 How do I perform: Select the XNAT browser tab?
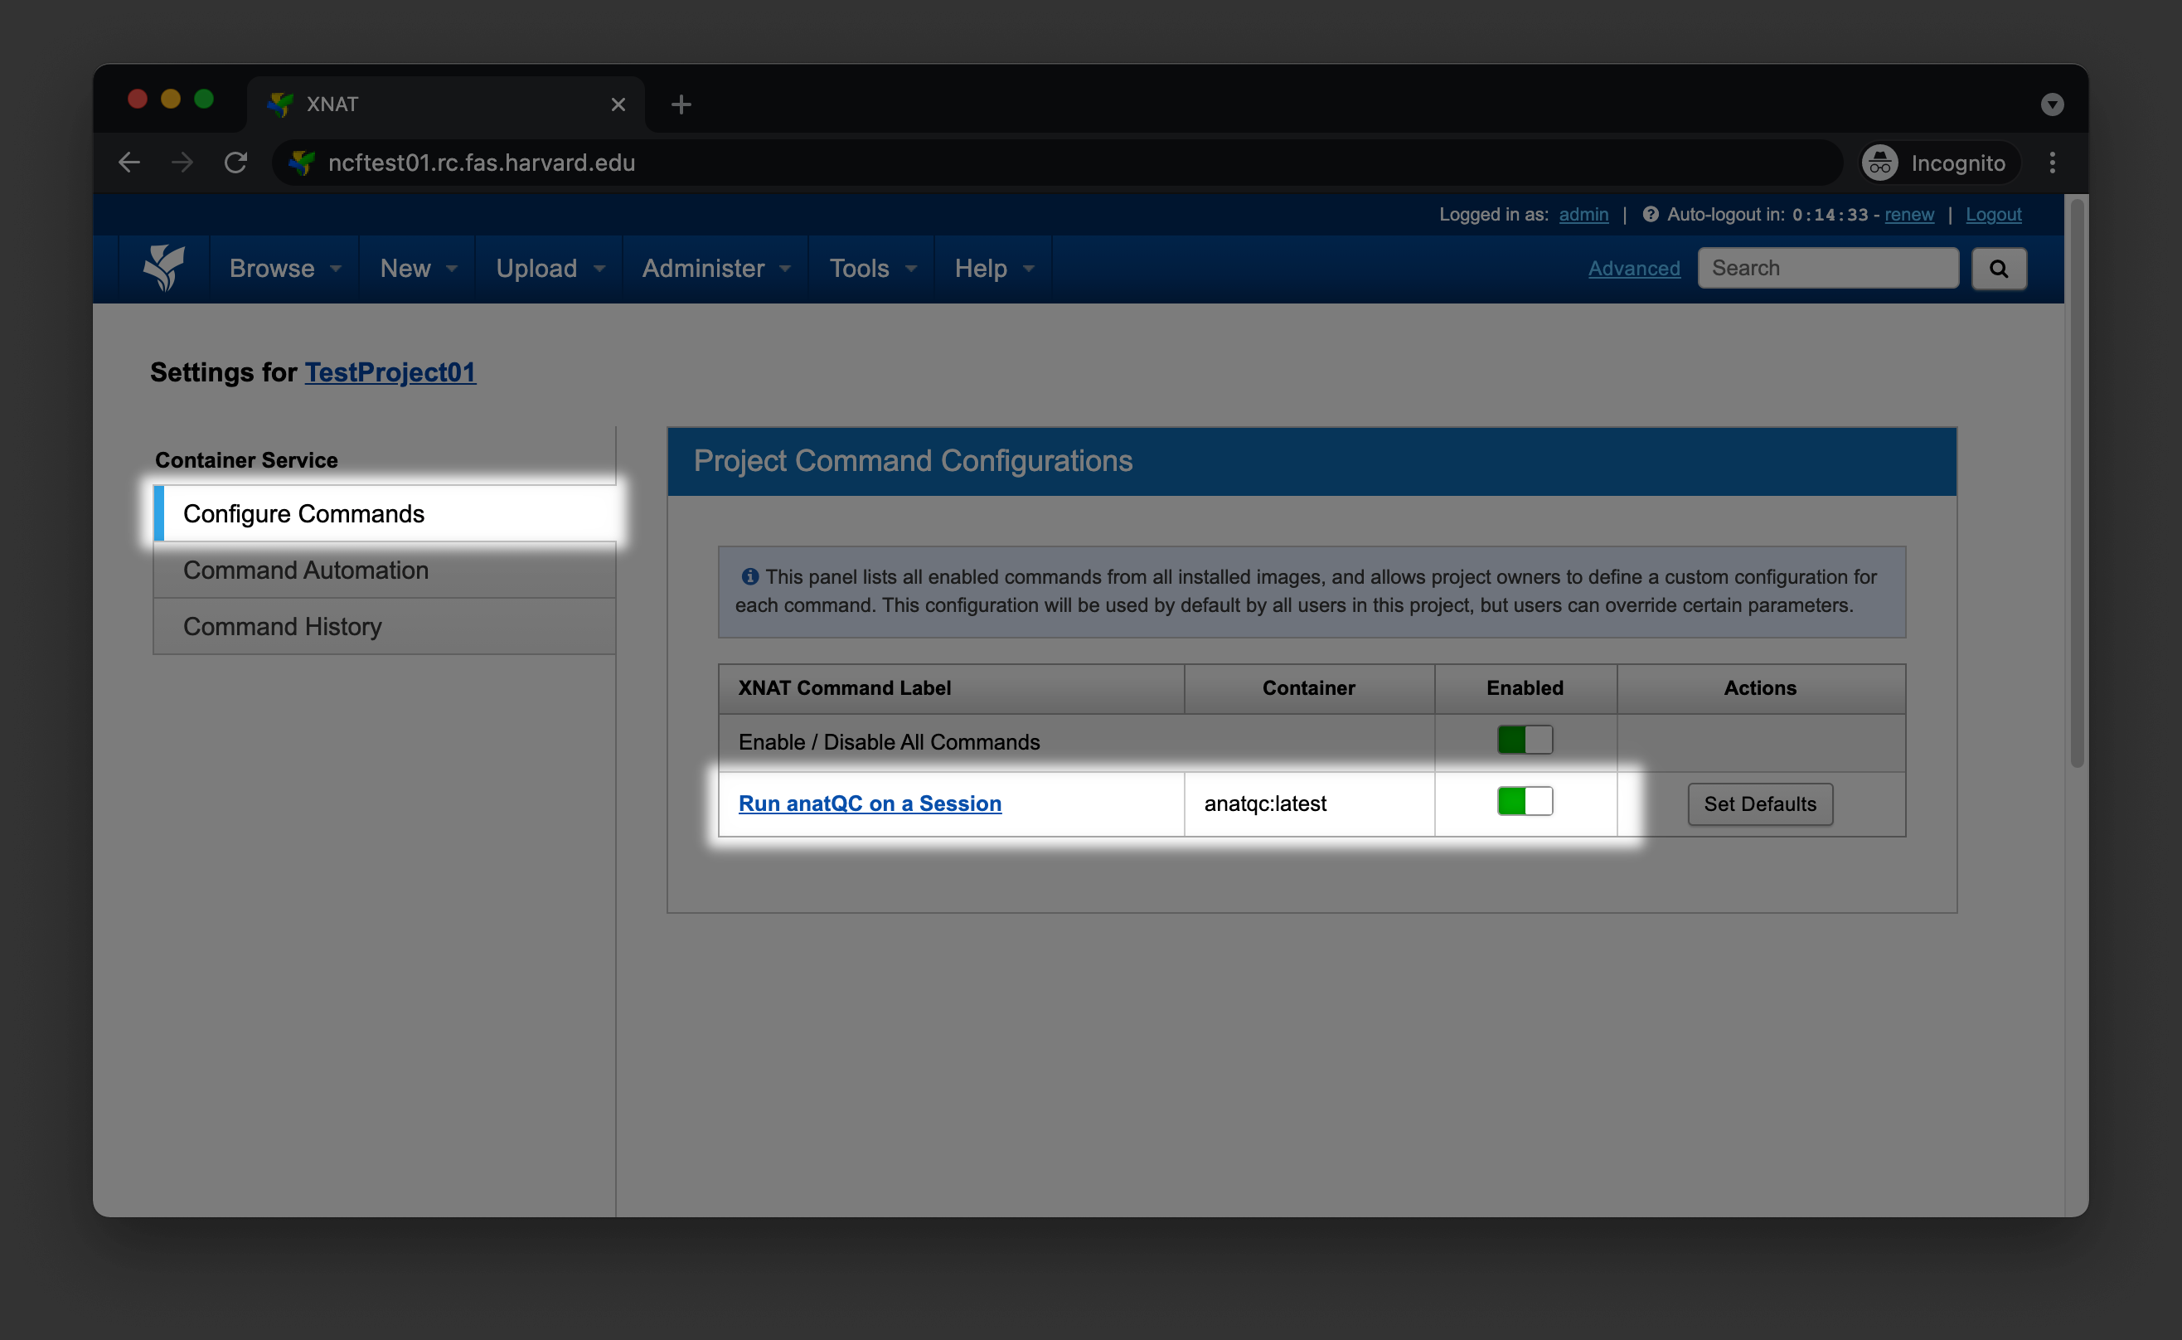tap(447, 104)
